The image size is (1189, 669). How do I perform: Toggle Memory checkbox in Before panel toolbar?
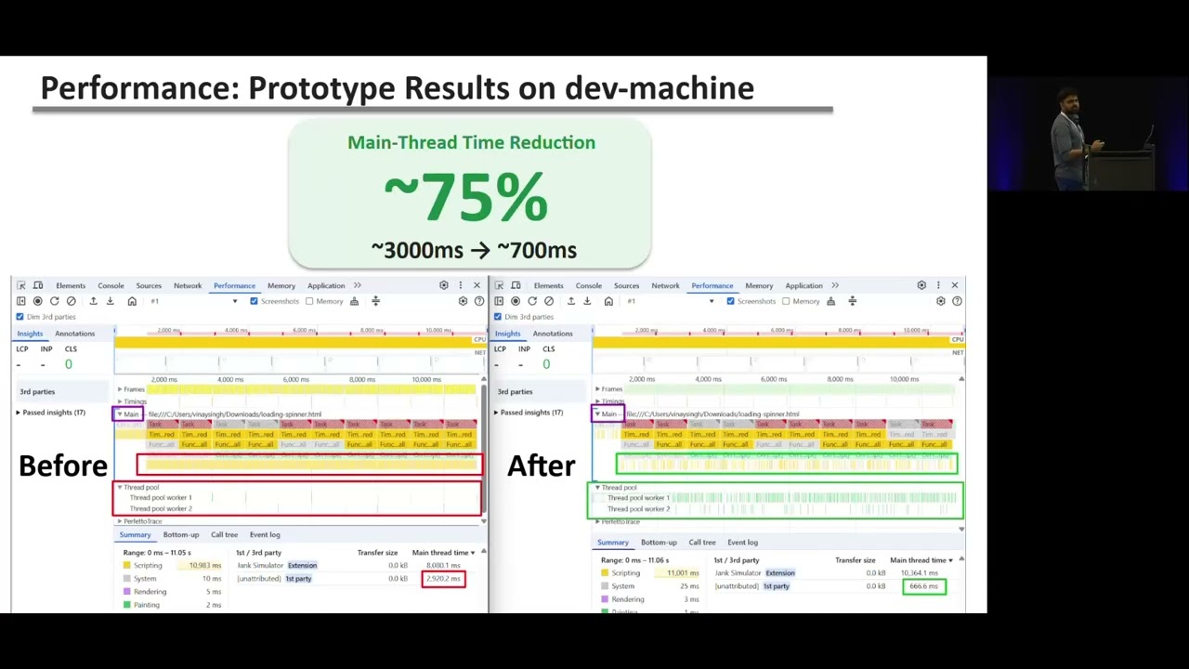coord(309,301)
